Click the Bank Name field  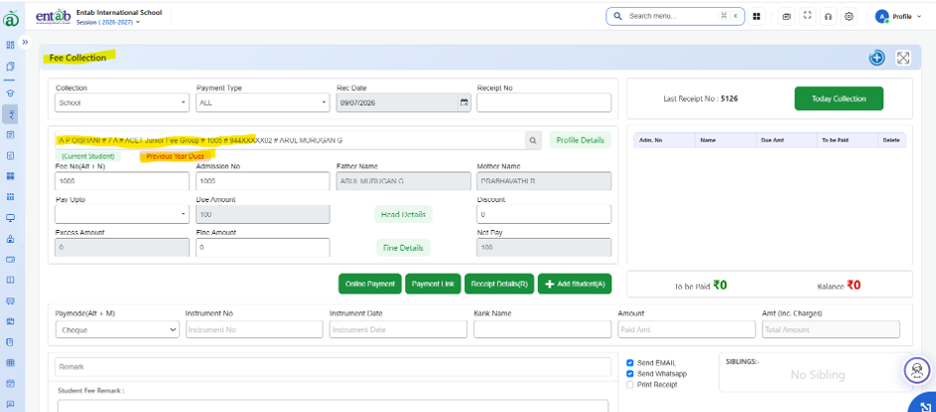[543, 329]
